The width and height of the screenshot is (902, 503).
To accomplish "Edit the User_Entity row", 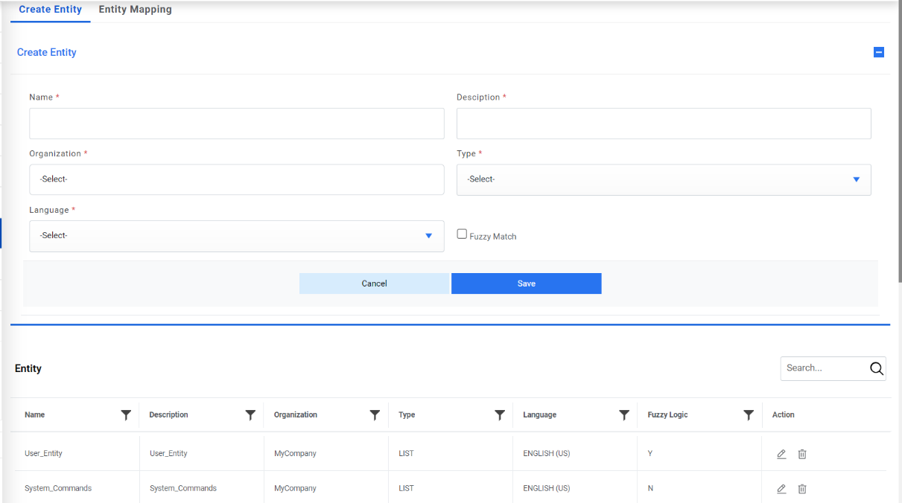I will pos(781,454).
